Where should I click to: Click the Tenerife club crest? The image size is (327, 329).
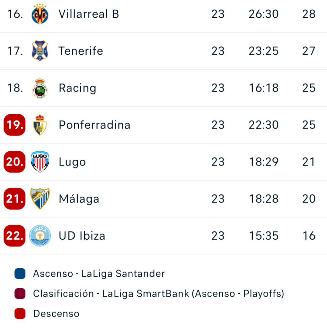(40, 51)
